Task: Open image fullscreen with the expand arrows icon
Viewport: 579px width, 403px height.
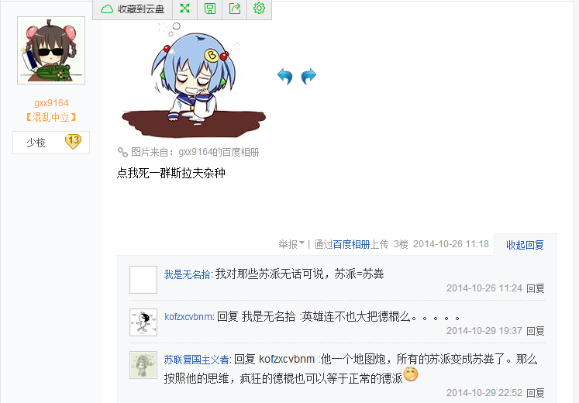Action: click(x=184, y=9)
